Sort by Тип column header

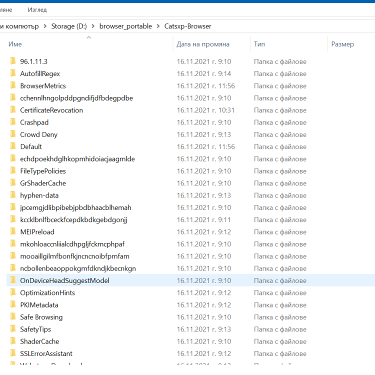pos(259,44)
